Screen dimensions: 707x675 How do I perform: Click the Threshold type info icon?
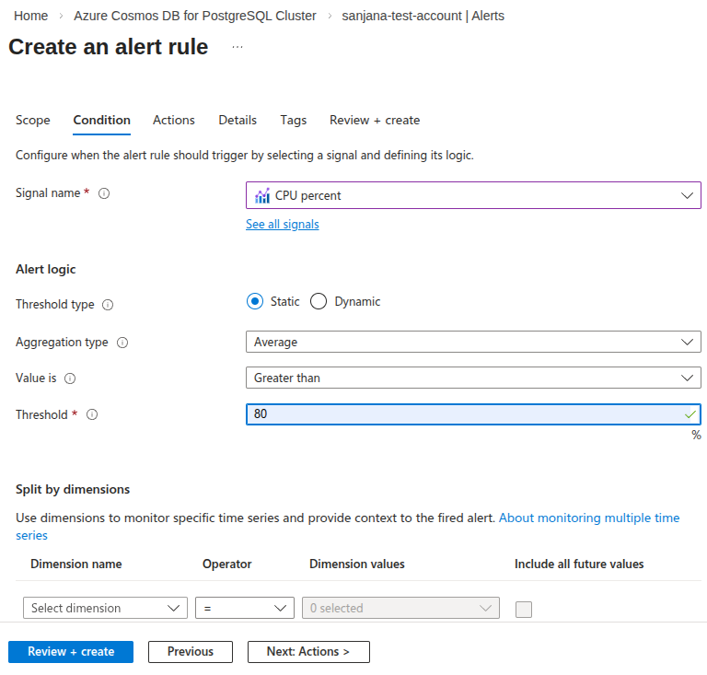coord(108,305)
